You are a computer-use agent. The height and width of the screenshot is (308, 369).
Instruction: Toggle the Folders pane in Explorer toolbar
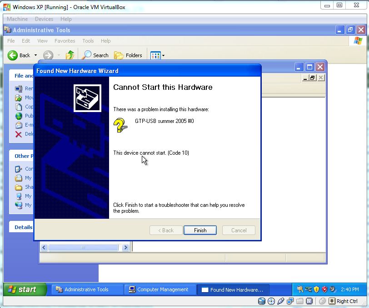128,55
